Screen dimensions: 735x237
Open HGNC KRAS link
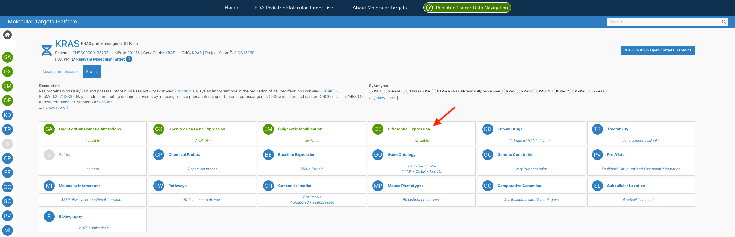coord(197,53)
